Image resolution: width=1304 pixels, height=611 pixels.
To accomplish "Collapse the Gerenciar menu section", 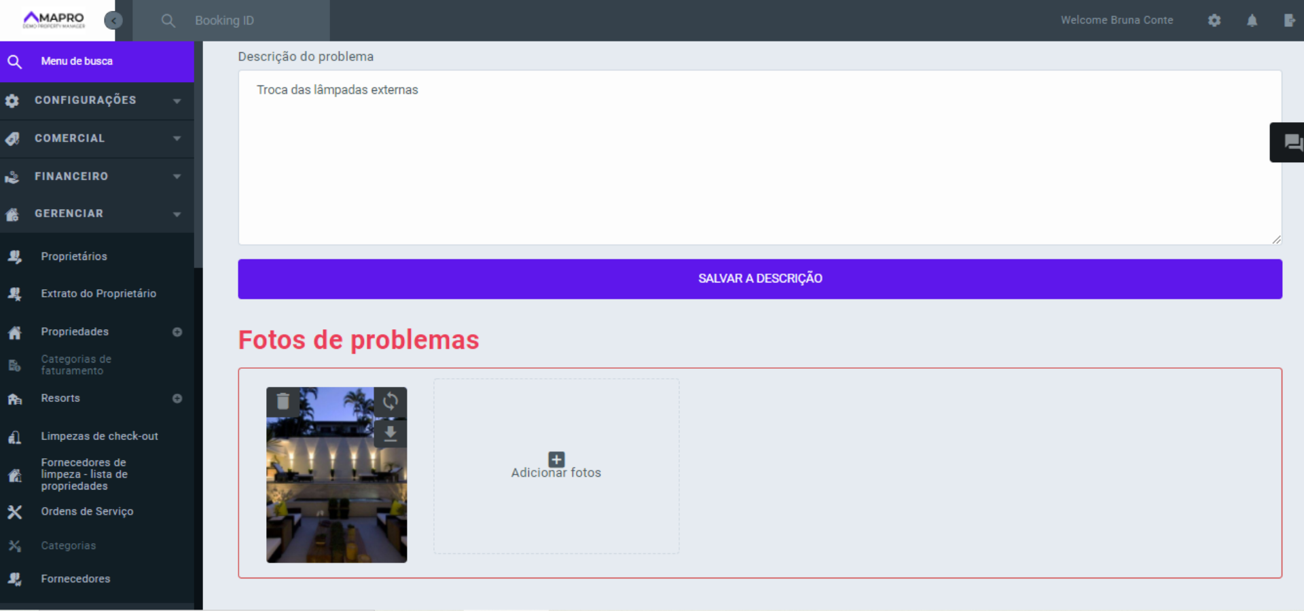I will coord(177,214).
